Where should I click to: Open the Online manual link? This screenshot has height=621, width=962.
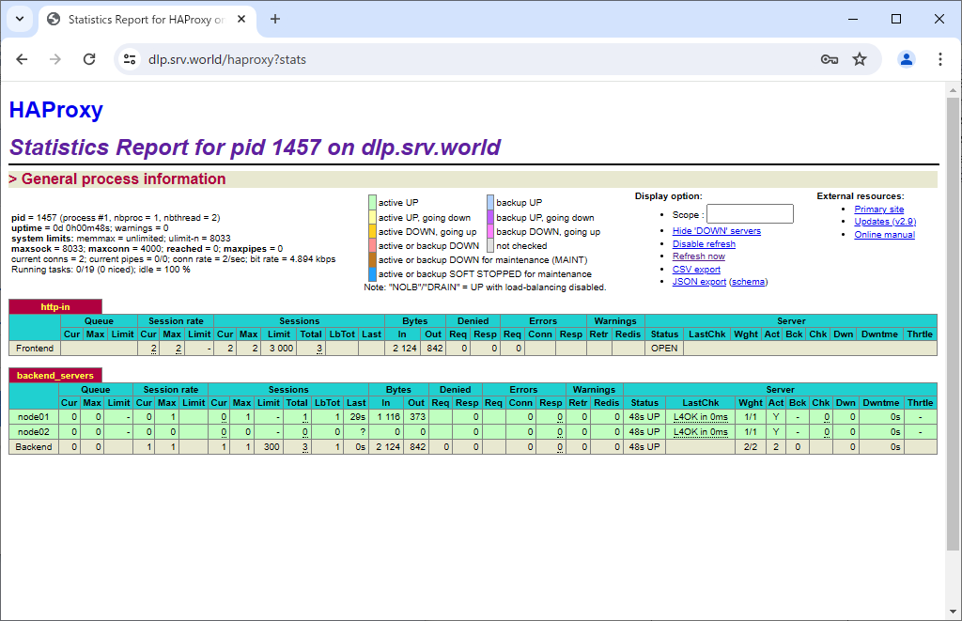tap(884, 235)
